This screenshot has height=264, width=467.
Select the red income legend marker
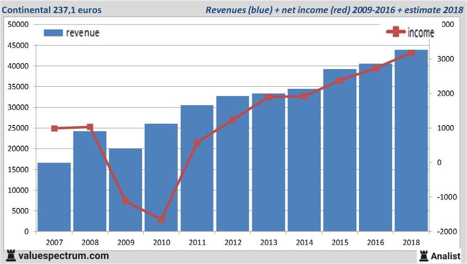396,32
